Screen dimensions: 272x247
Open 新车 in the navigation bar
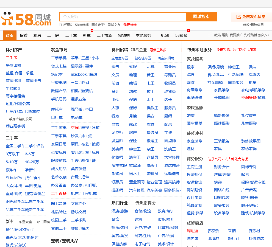click(x=87, y=35)
